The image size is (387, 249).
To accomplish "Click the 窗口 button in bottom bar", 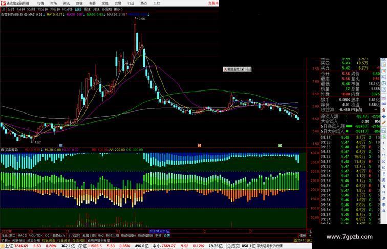I will (x=12, y=236).
